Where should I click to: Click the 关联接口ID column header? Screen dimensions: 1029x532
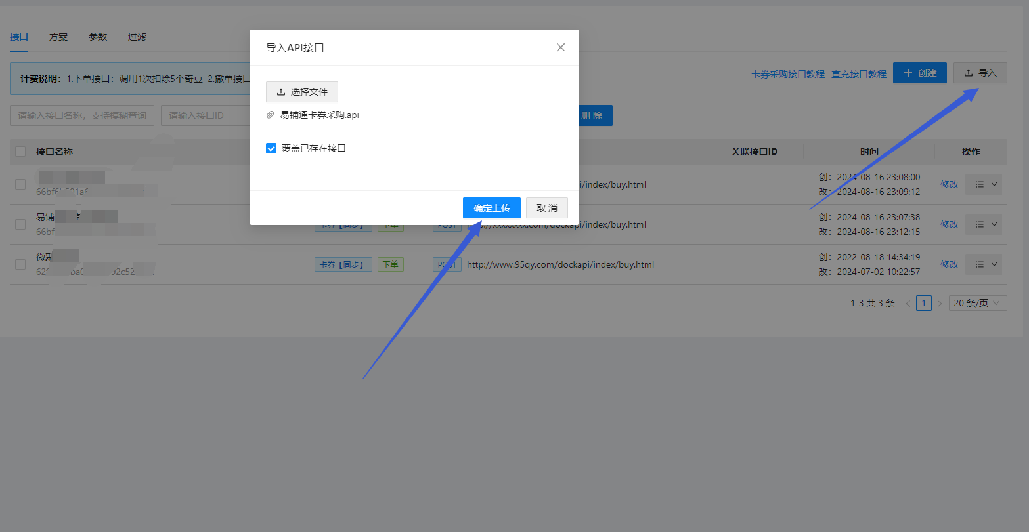coord(755,152)
